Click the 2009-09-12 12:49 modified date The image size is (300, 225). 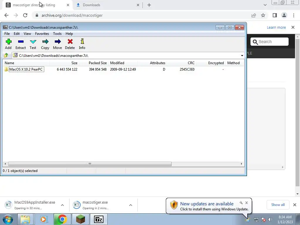(x=123, y=69)
